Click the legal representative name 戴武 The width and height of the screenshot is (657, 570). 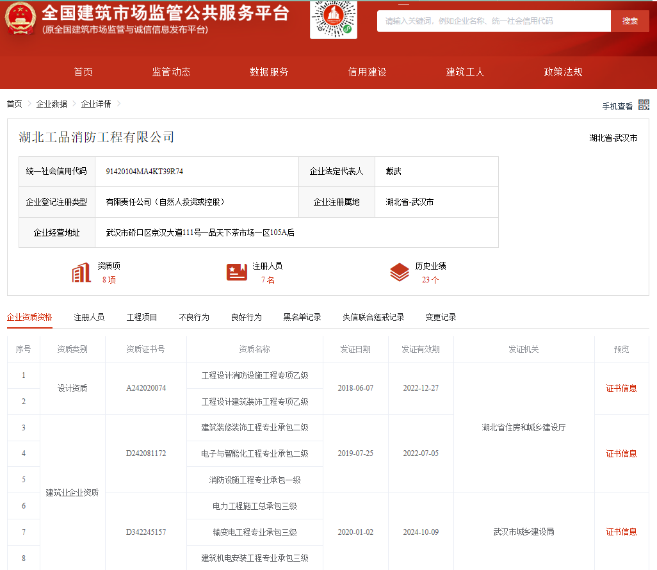[x=393, y=172]
